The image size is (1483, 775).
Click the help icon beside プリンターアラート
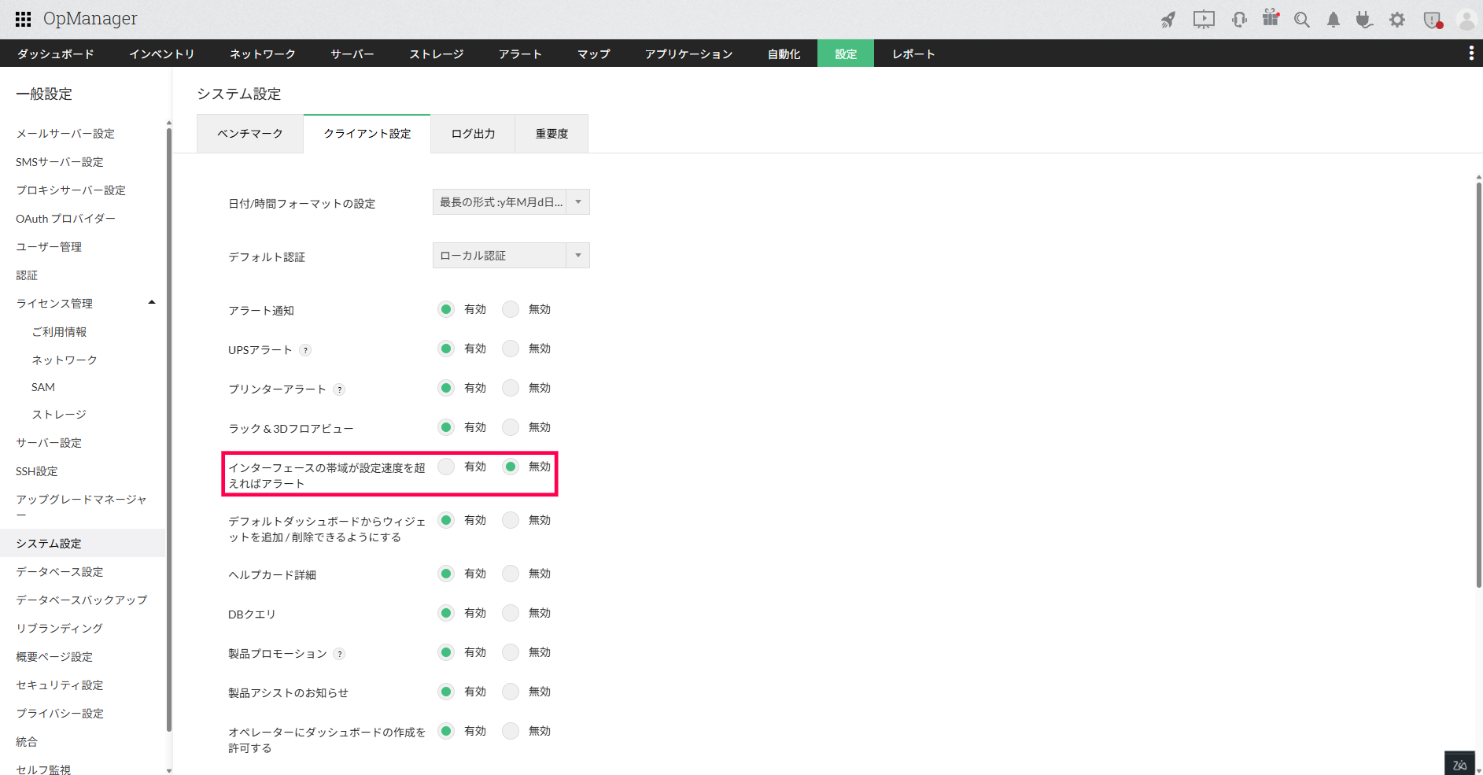pyautogui.click(x=339, y=389)
